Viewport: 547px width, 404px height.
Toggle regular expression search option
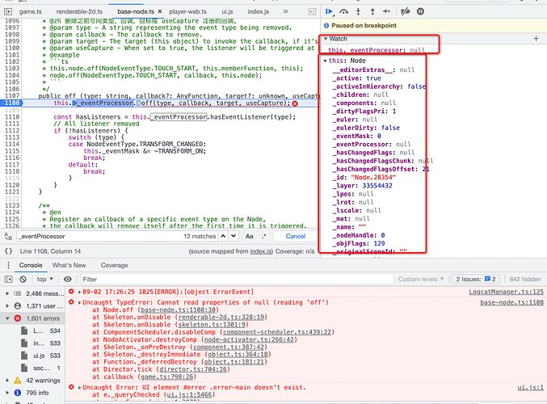click(264, 236)
